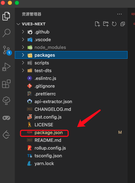Open the tsconfig.json file
135x183 pixels.
click(48, 156)
